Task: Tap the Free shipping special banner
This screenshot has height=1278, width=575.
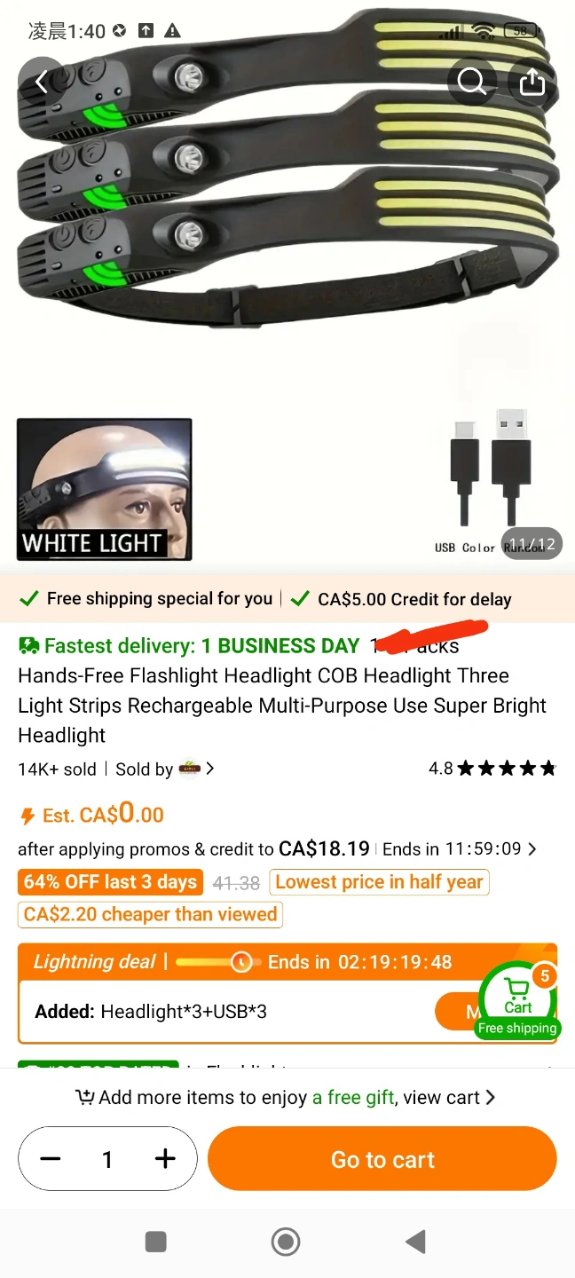Action: point(147,599)
